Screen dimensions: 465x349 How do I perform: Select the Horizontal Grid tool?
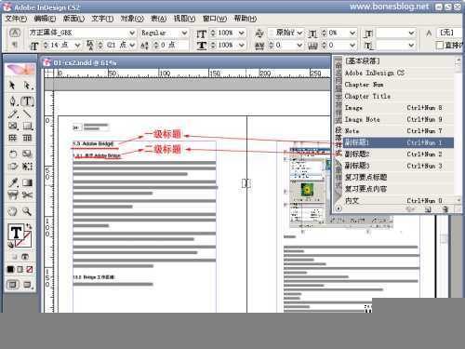click(x=13, y=138)
